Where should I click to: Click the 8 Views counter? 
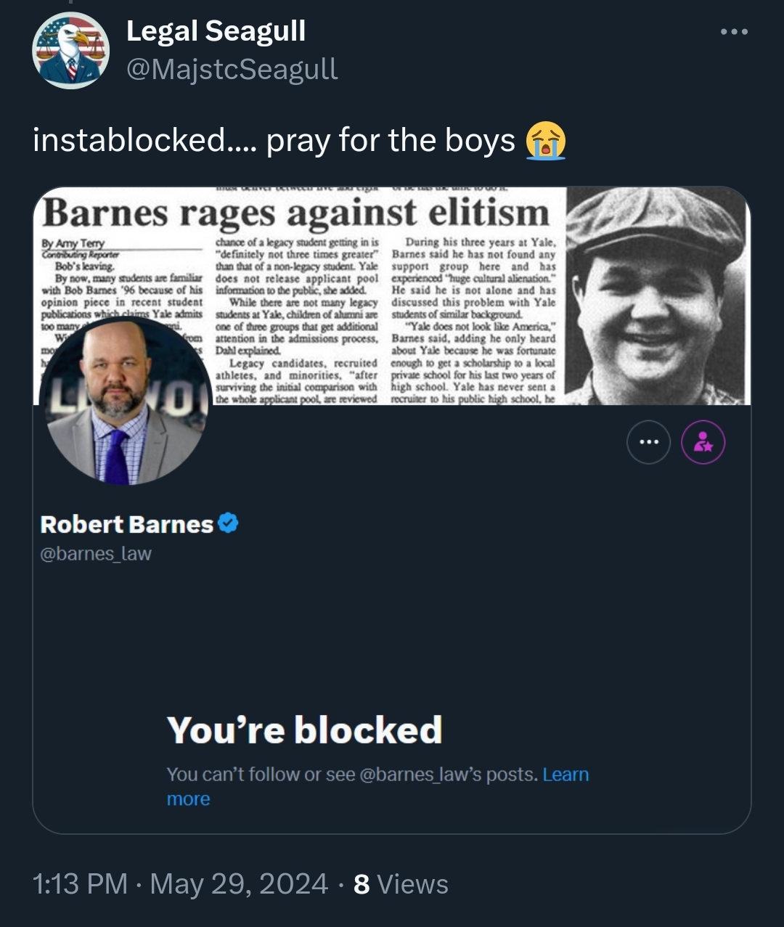coord(401,884)
